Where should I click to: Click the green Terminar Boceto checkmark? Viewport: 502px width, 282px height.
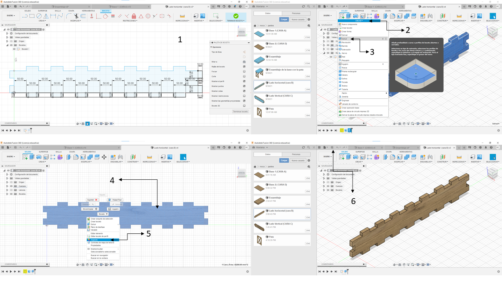point(236,16)
